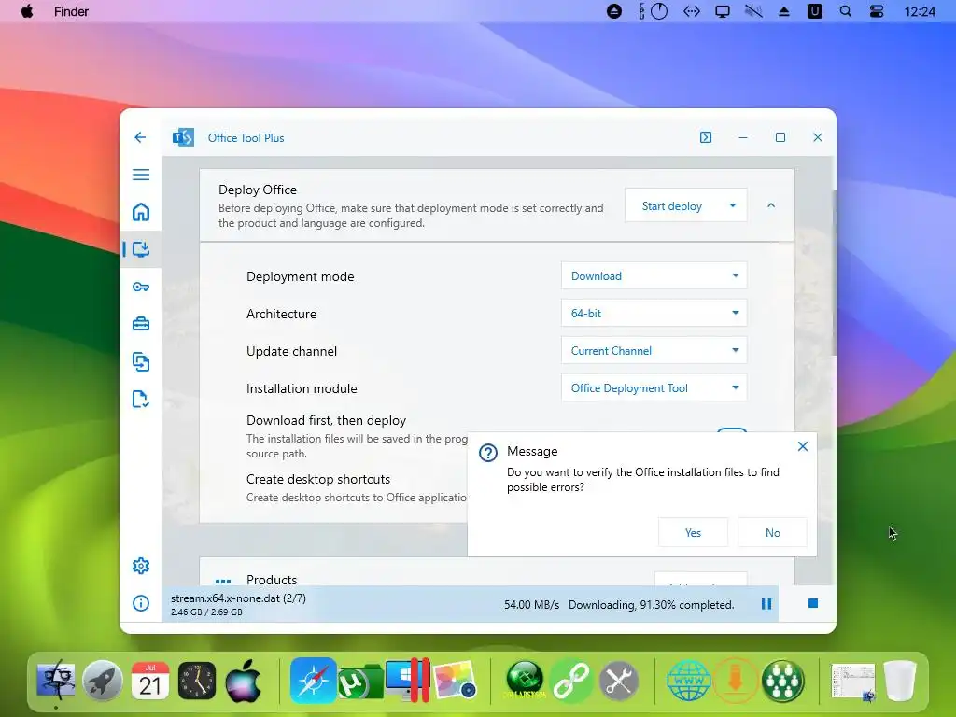
Task: Open the About info icon in sidebar
Action: [141, 603]
